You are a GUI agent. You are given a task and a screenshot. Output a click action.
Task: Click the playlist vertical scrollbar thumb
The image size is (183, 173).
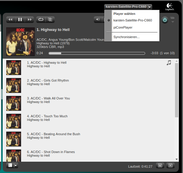click(176, 90)
